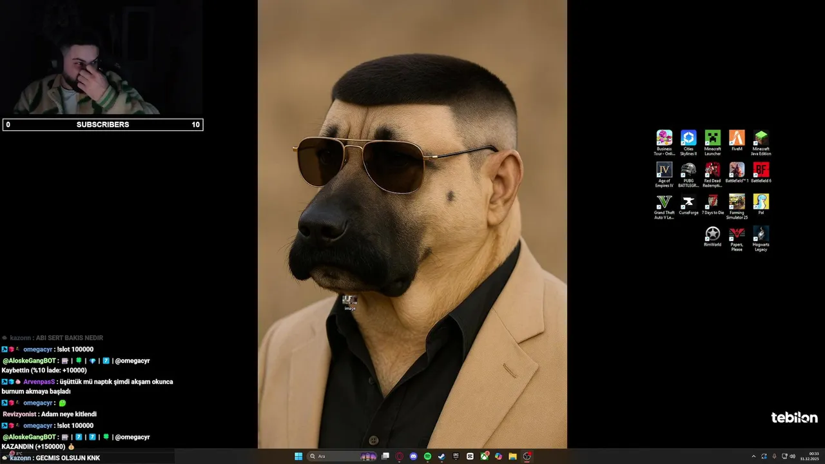825x464 pixels.
Task: Open the Red Dead Redemption shortcut
Action: (x=712, y=175)
